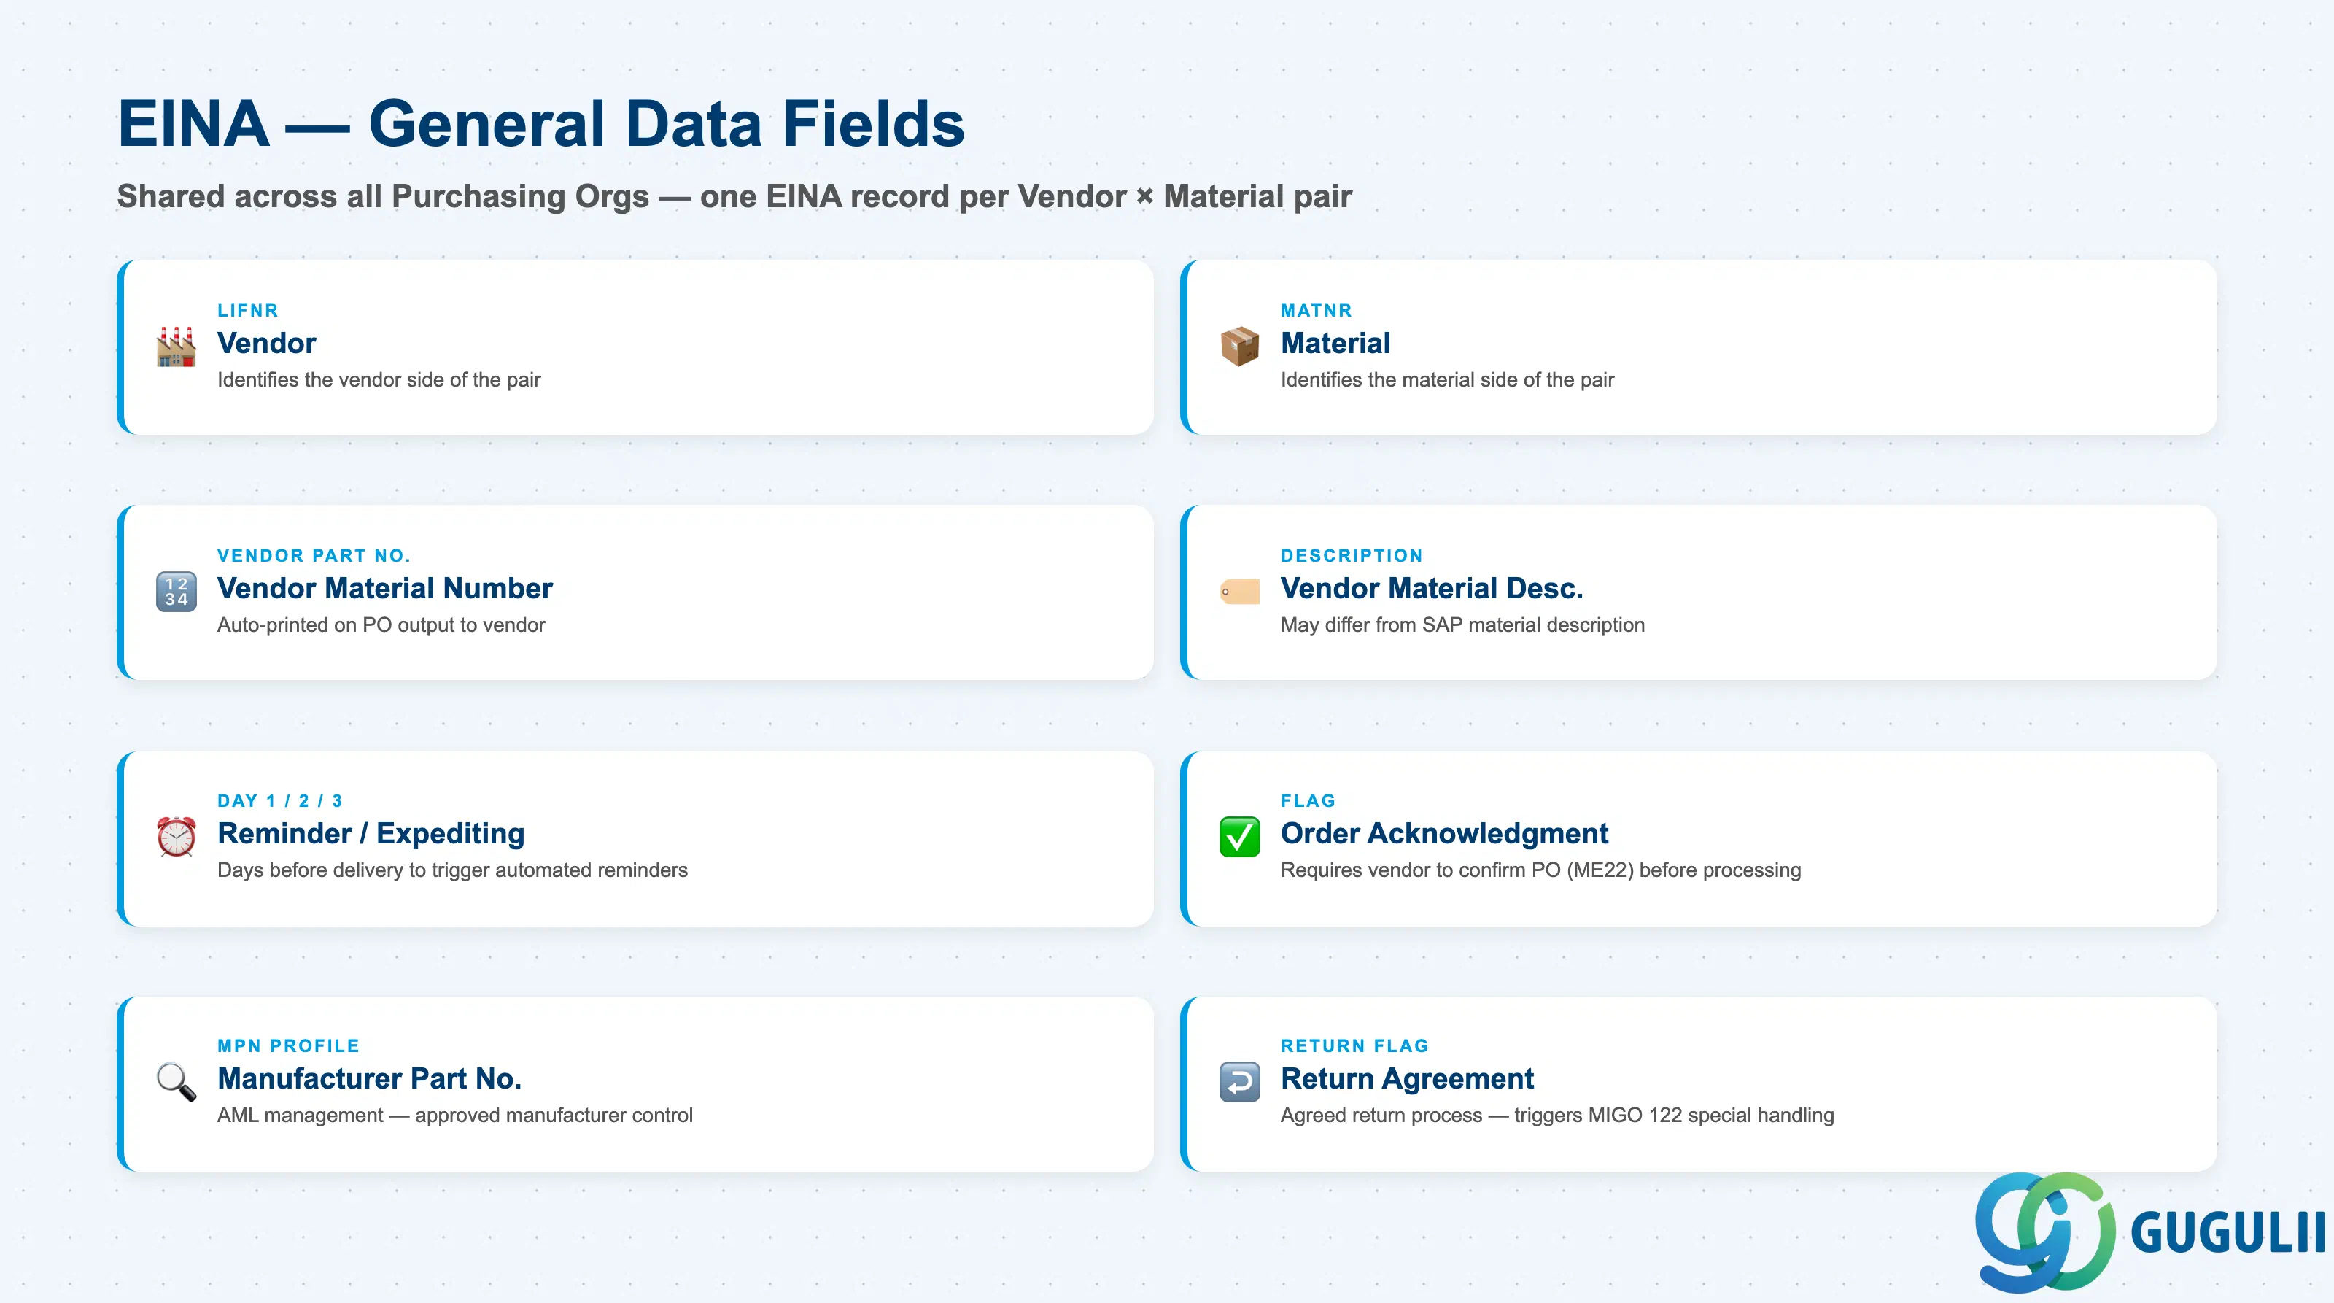2334x1303 pixels.
Task: Click the Return Agreement title text
Action: point(1406,1078)
